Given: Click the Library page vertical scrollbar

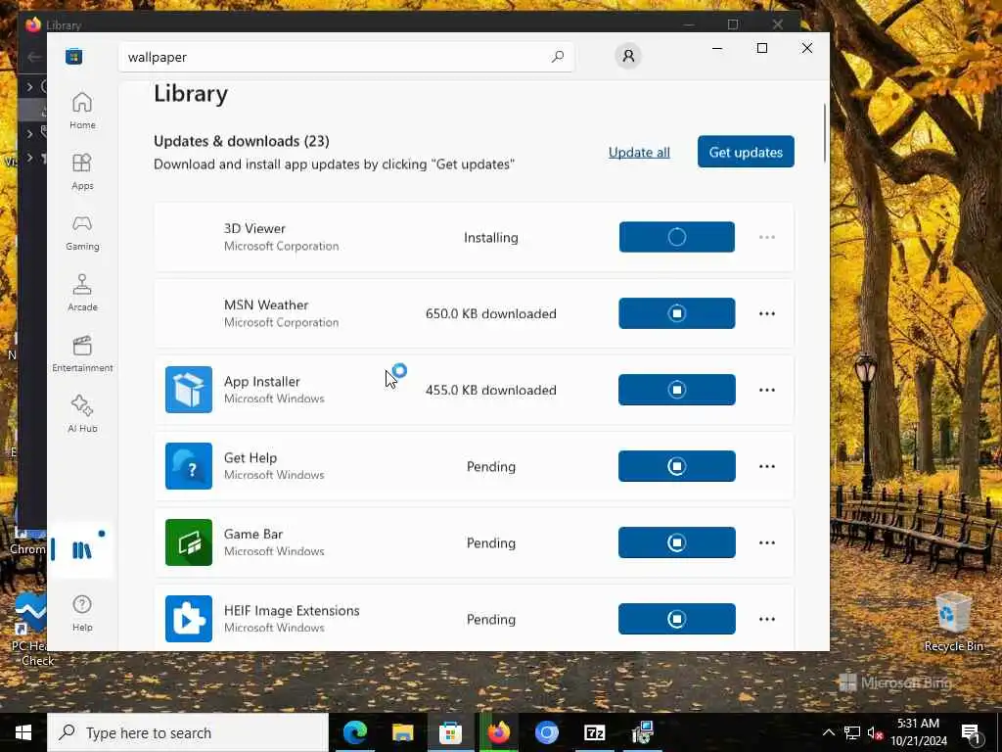Looking at the screenshot, I should (824, 133).
